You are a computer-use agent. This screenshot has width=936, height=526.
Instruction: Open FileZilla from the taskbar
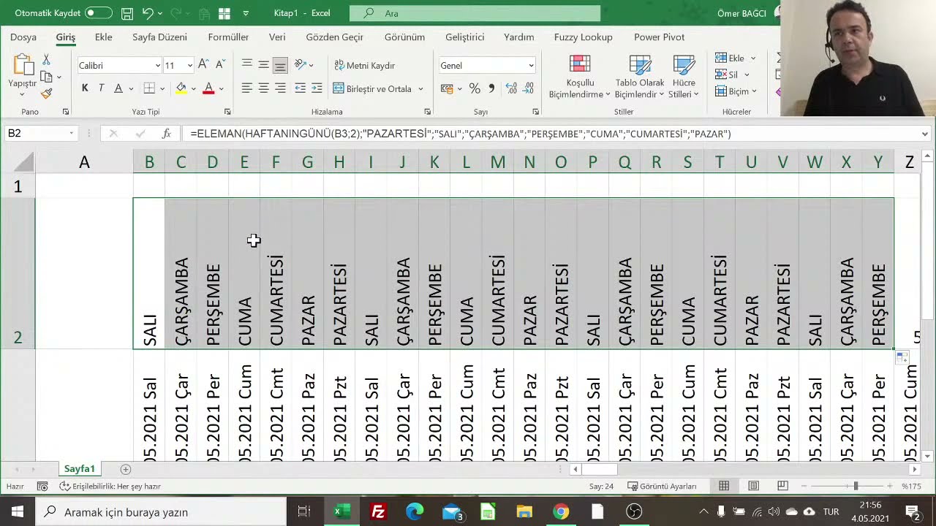click(378, 512)
